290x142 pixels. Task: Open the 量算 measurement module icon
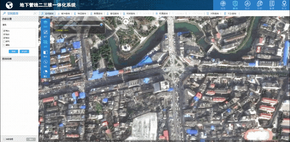pos(272,5)
